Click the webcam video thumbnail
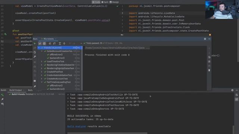This screenshot has width=239, height=134. pyautogui.click(x=222, y=10)
